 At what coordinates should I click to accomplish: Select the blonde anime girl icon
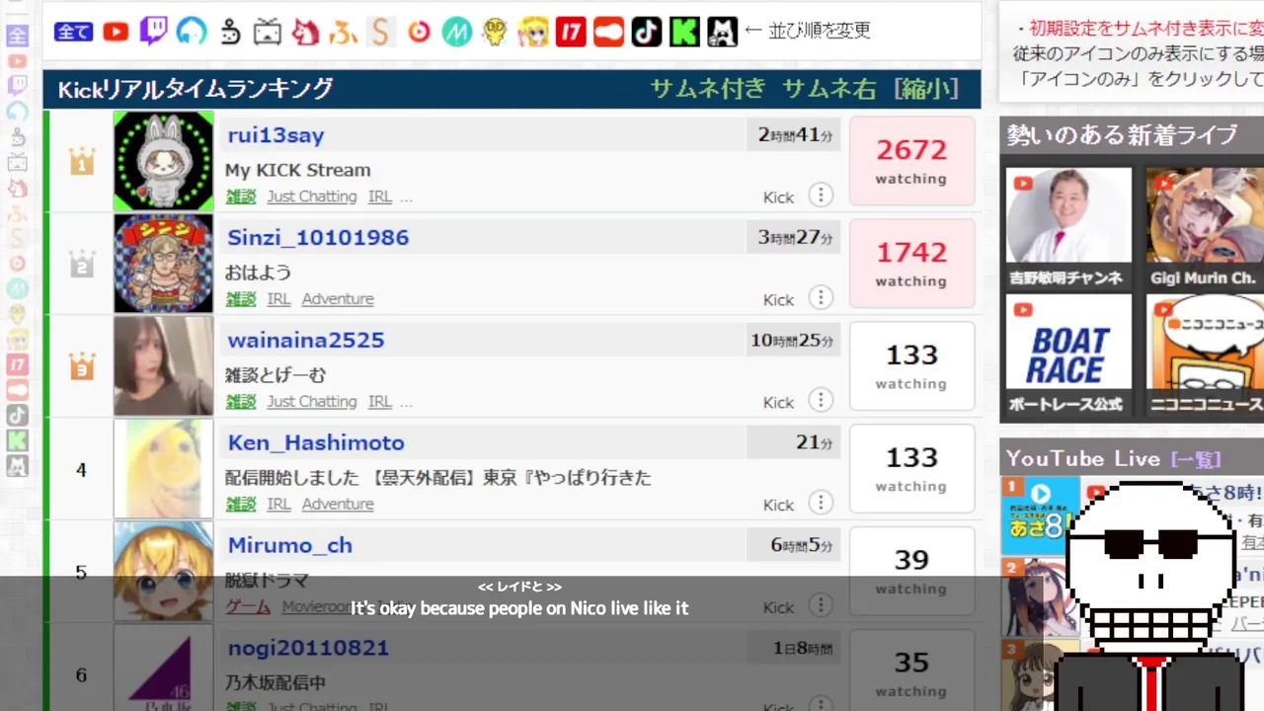(x=533, y=32)
